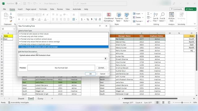Screen dimensions: 198x111
Task: Click OK in New Formatting Rule
Action: [x=90, y=74]
